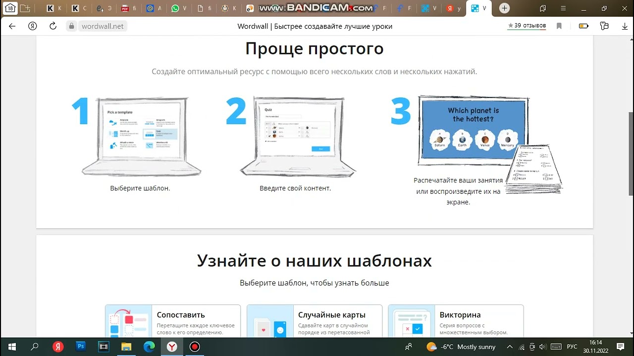Switch to the Mail.ru @ tab
The height and width of the screenshot is (356, 634).
(155, 8)
